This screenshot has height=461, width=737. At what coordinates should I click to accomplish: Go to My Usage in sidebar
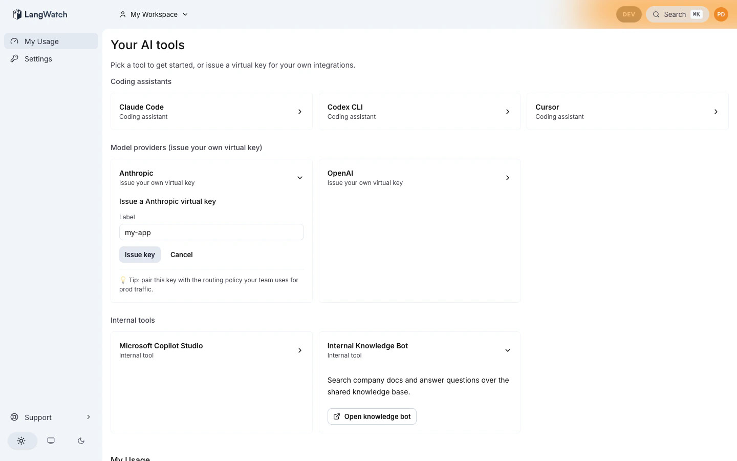(x=51, y=41)
